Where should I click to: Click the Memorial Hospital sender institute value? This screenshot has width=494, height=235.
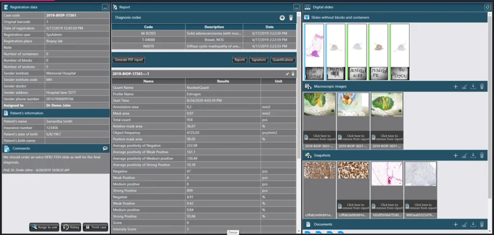tap(61, 73)
